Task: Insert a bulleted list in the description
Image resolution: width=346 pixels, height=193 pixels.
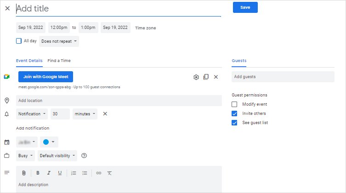Action: pyautogui.click(x=85, y=173)
